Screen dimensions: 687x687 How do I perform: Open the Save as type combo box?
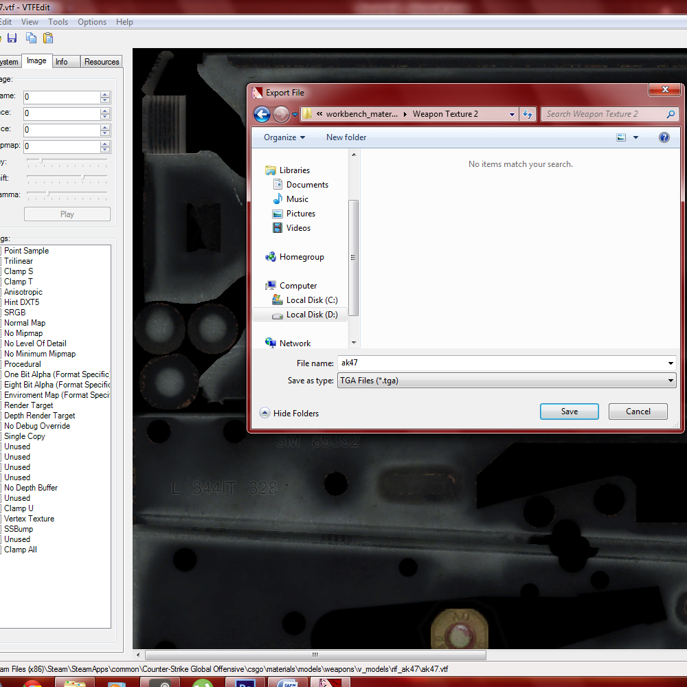(506, 381)
